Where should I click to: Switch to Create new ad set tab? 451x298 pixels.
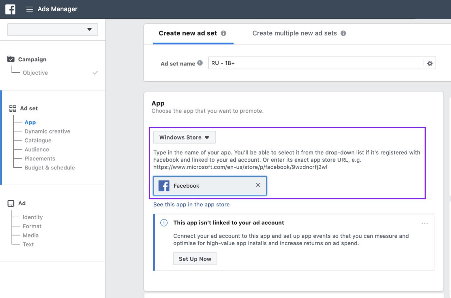188,33
